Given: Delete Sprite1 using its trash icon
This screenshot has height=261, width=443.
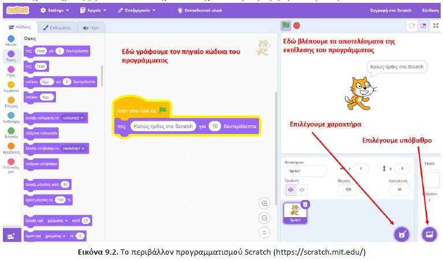Looking at the screenshot, I should [x=306, y=203].
